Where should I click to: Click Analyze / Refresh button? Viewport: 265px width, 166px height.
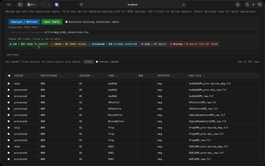24,22
